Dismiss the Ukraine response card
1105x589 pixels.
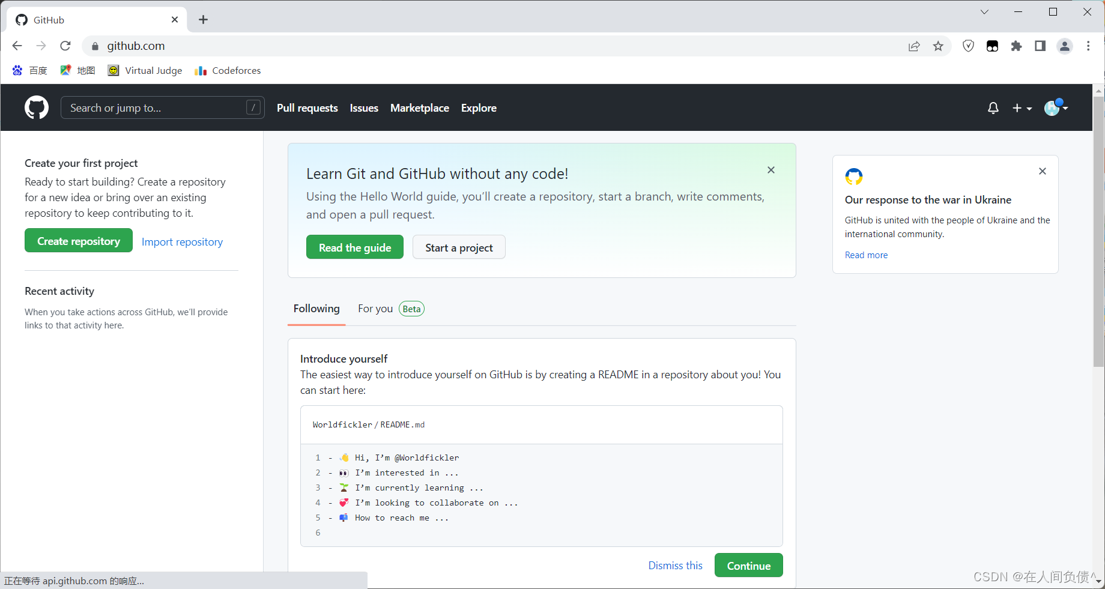click(x=1043, y=171)
